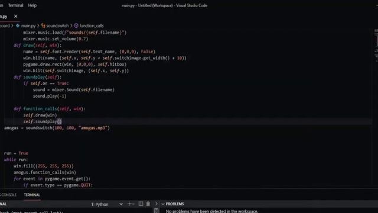
Task: Click the function_calls breadcrumb item
Action: click(x=92, y=25)
